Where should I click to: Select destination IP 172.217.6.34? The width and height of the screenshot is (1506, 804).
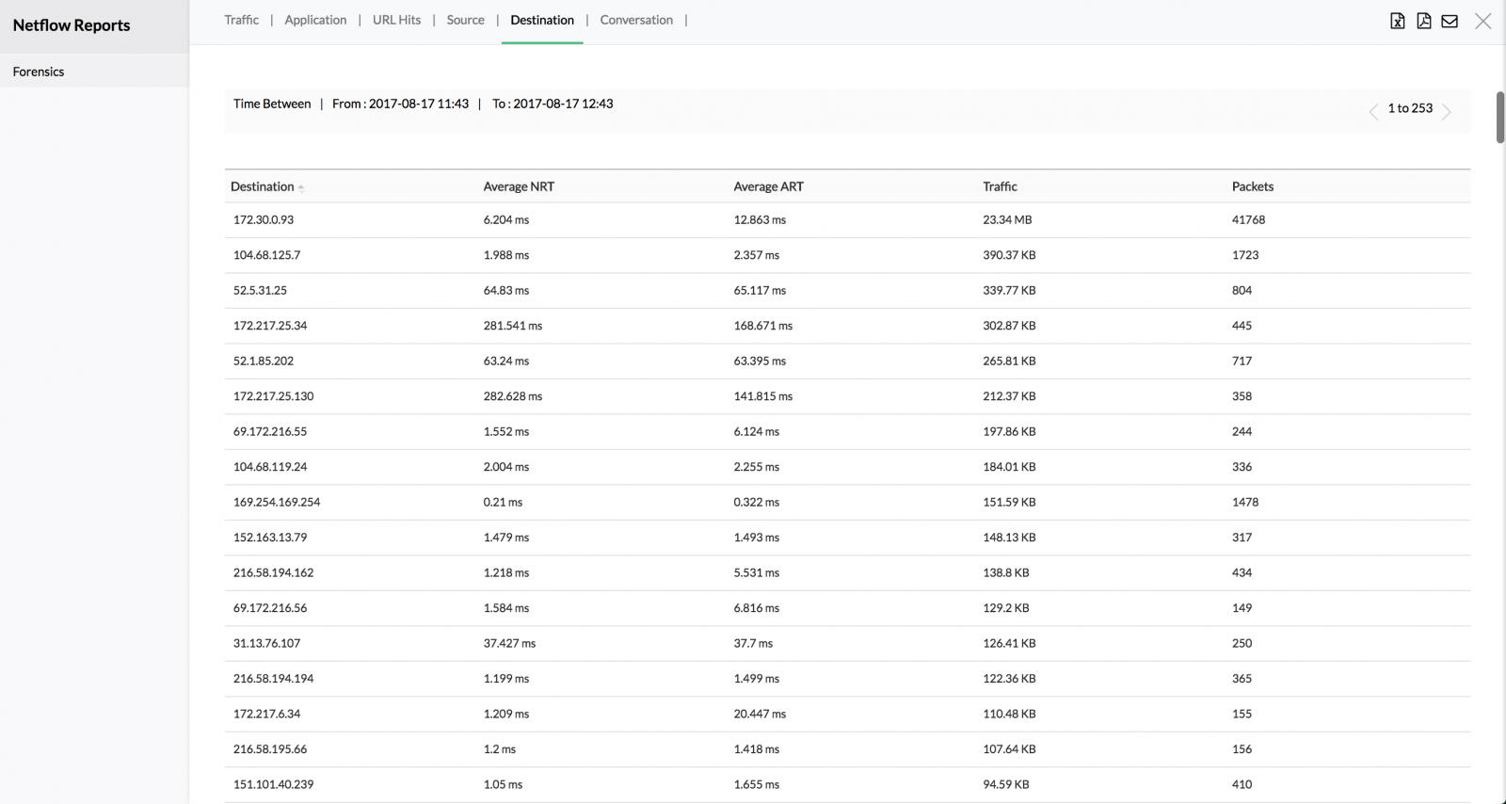click(267, 714)
